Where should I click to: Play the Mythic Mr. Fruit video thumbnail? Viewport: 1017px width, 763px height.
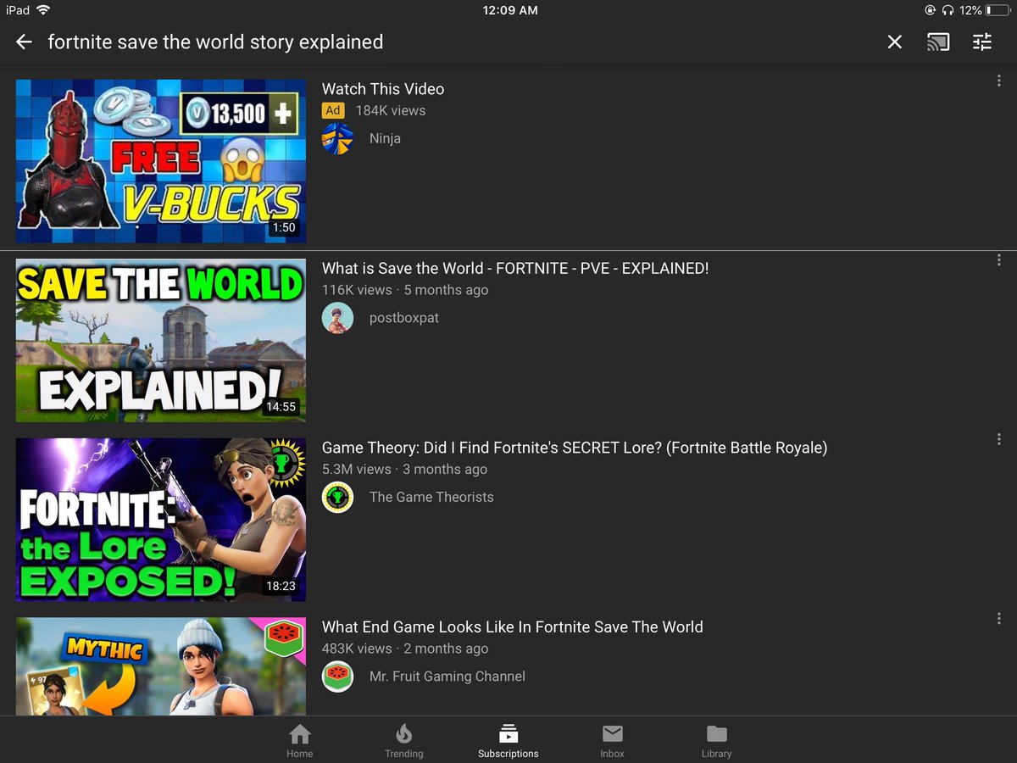tap(161, 666)
